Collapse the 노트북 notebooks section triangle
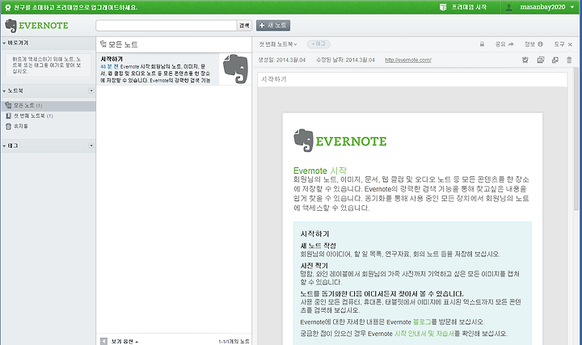Screen dimensions: 582x345 coord(4,90)
